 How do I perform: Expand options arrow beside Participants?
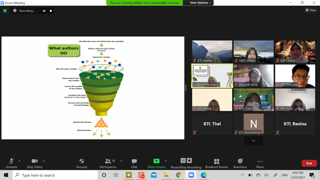point(121,161)
